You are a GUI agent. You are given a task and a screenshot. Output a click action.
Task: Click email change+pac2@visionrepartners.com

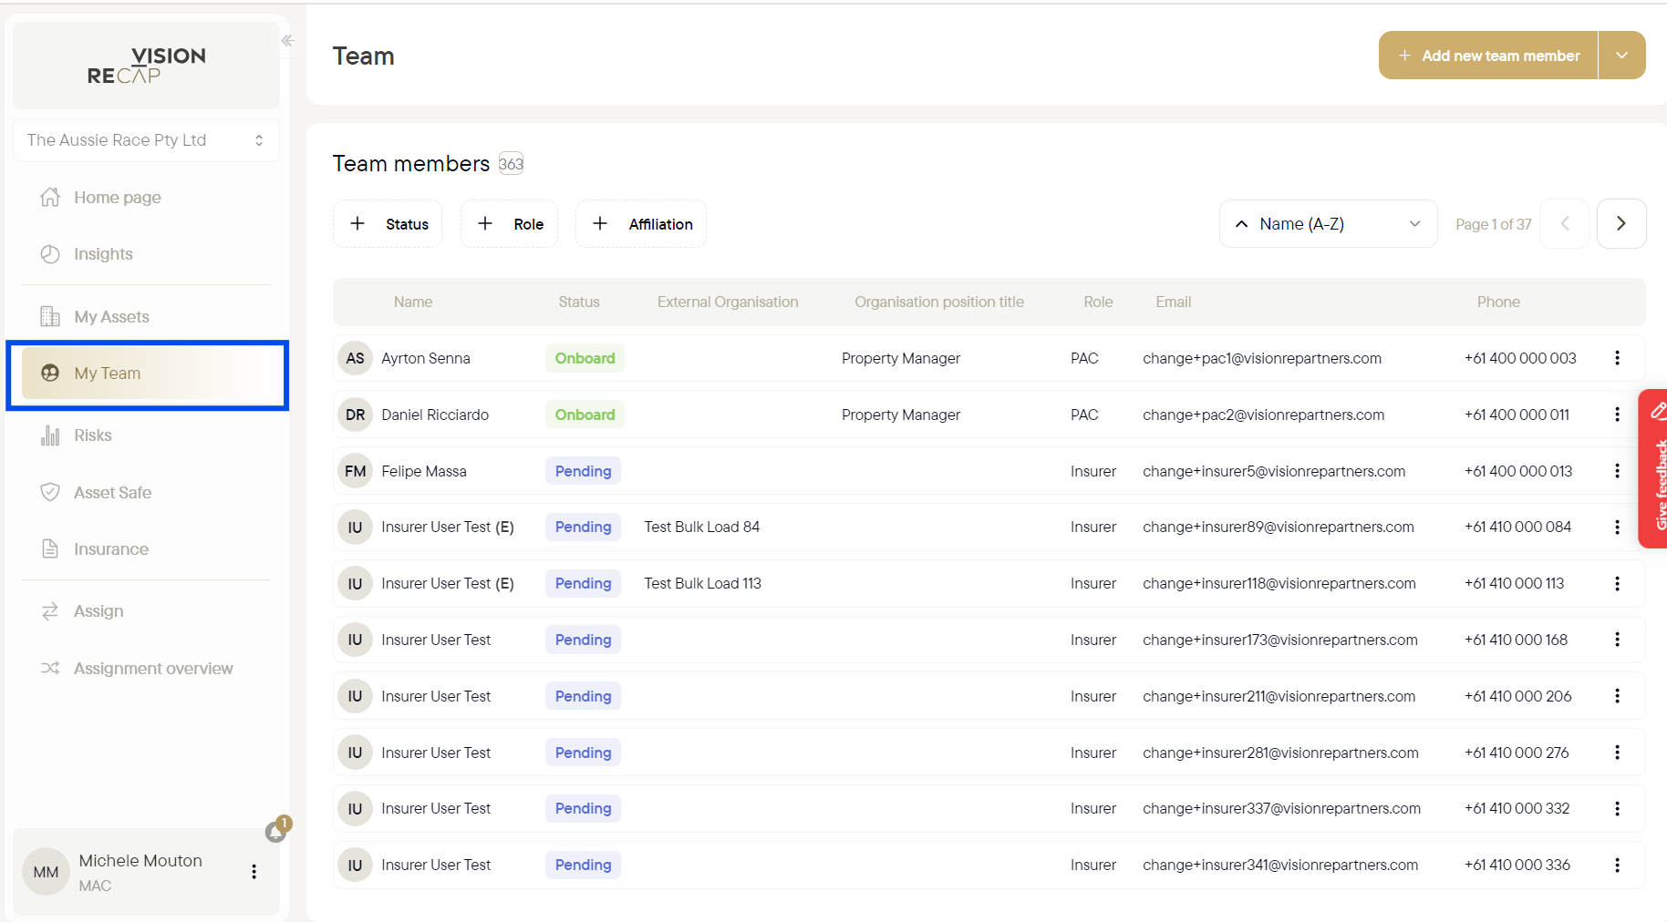(1264, 415)
